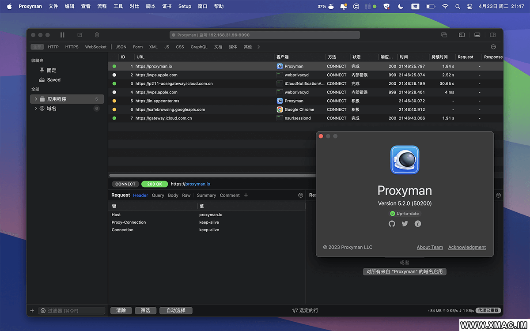Screen dimensions: 530x331
Task: Open the Response panel options circle icon
Action: click(499, 195)
